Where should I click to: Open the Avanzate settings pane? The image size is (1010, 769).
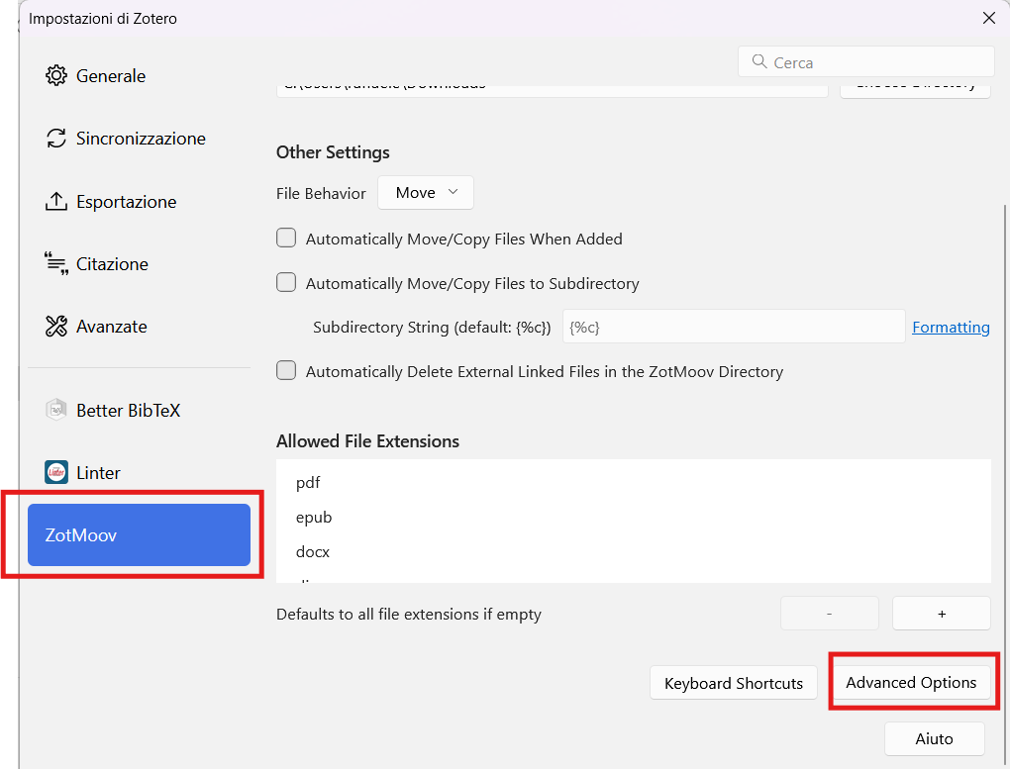139,327
